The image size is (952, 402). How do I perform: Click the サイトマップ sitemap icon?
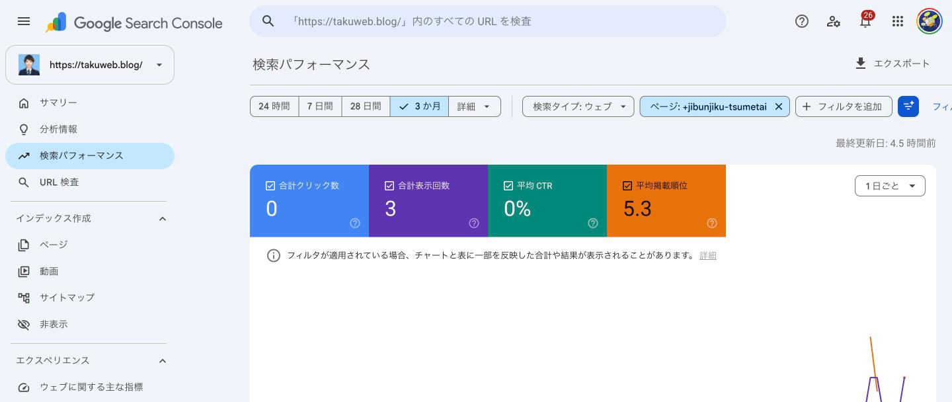24,298
